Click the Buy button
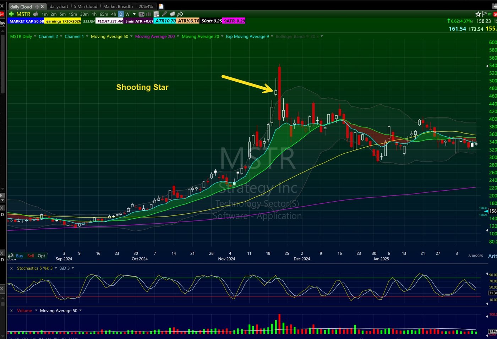The height and width of the screenshot is (339, 497). pyautogui.click(x=20, y=256)
